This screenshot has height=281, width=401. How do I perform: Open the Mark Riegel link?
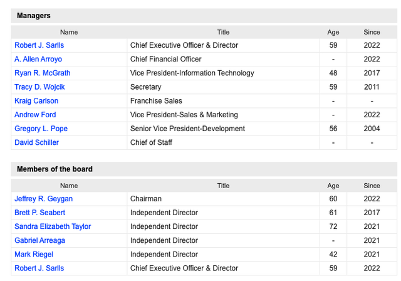[x=34, y=254]
